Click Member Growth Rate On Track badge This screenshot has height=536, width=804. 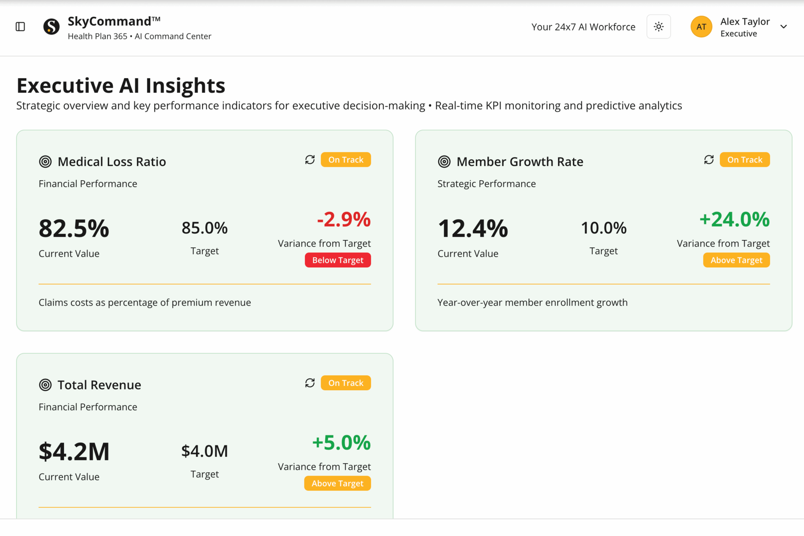[x=745, y=160]
